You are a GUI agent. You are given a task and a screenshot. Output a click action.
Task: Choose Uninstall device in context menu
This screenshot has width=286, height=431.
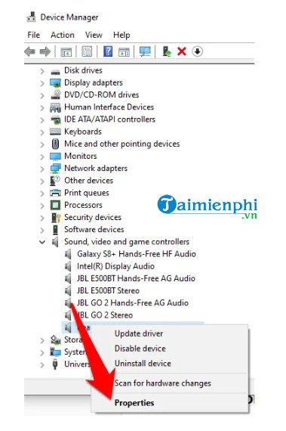coord(143,364)
